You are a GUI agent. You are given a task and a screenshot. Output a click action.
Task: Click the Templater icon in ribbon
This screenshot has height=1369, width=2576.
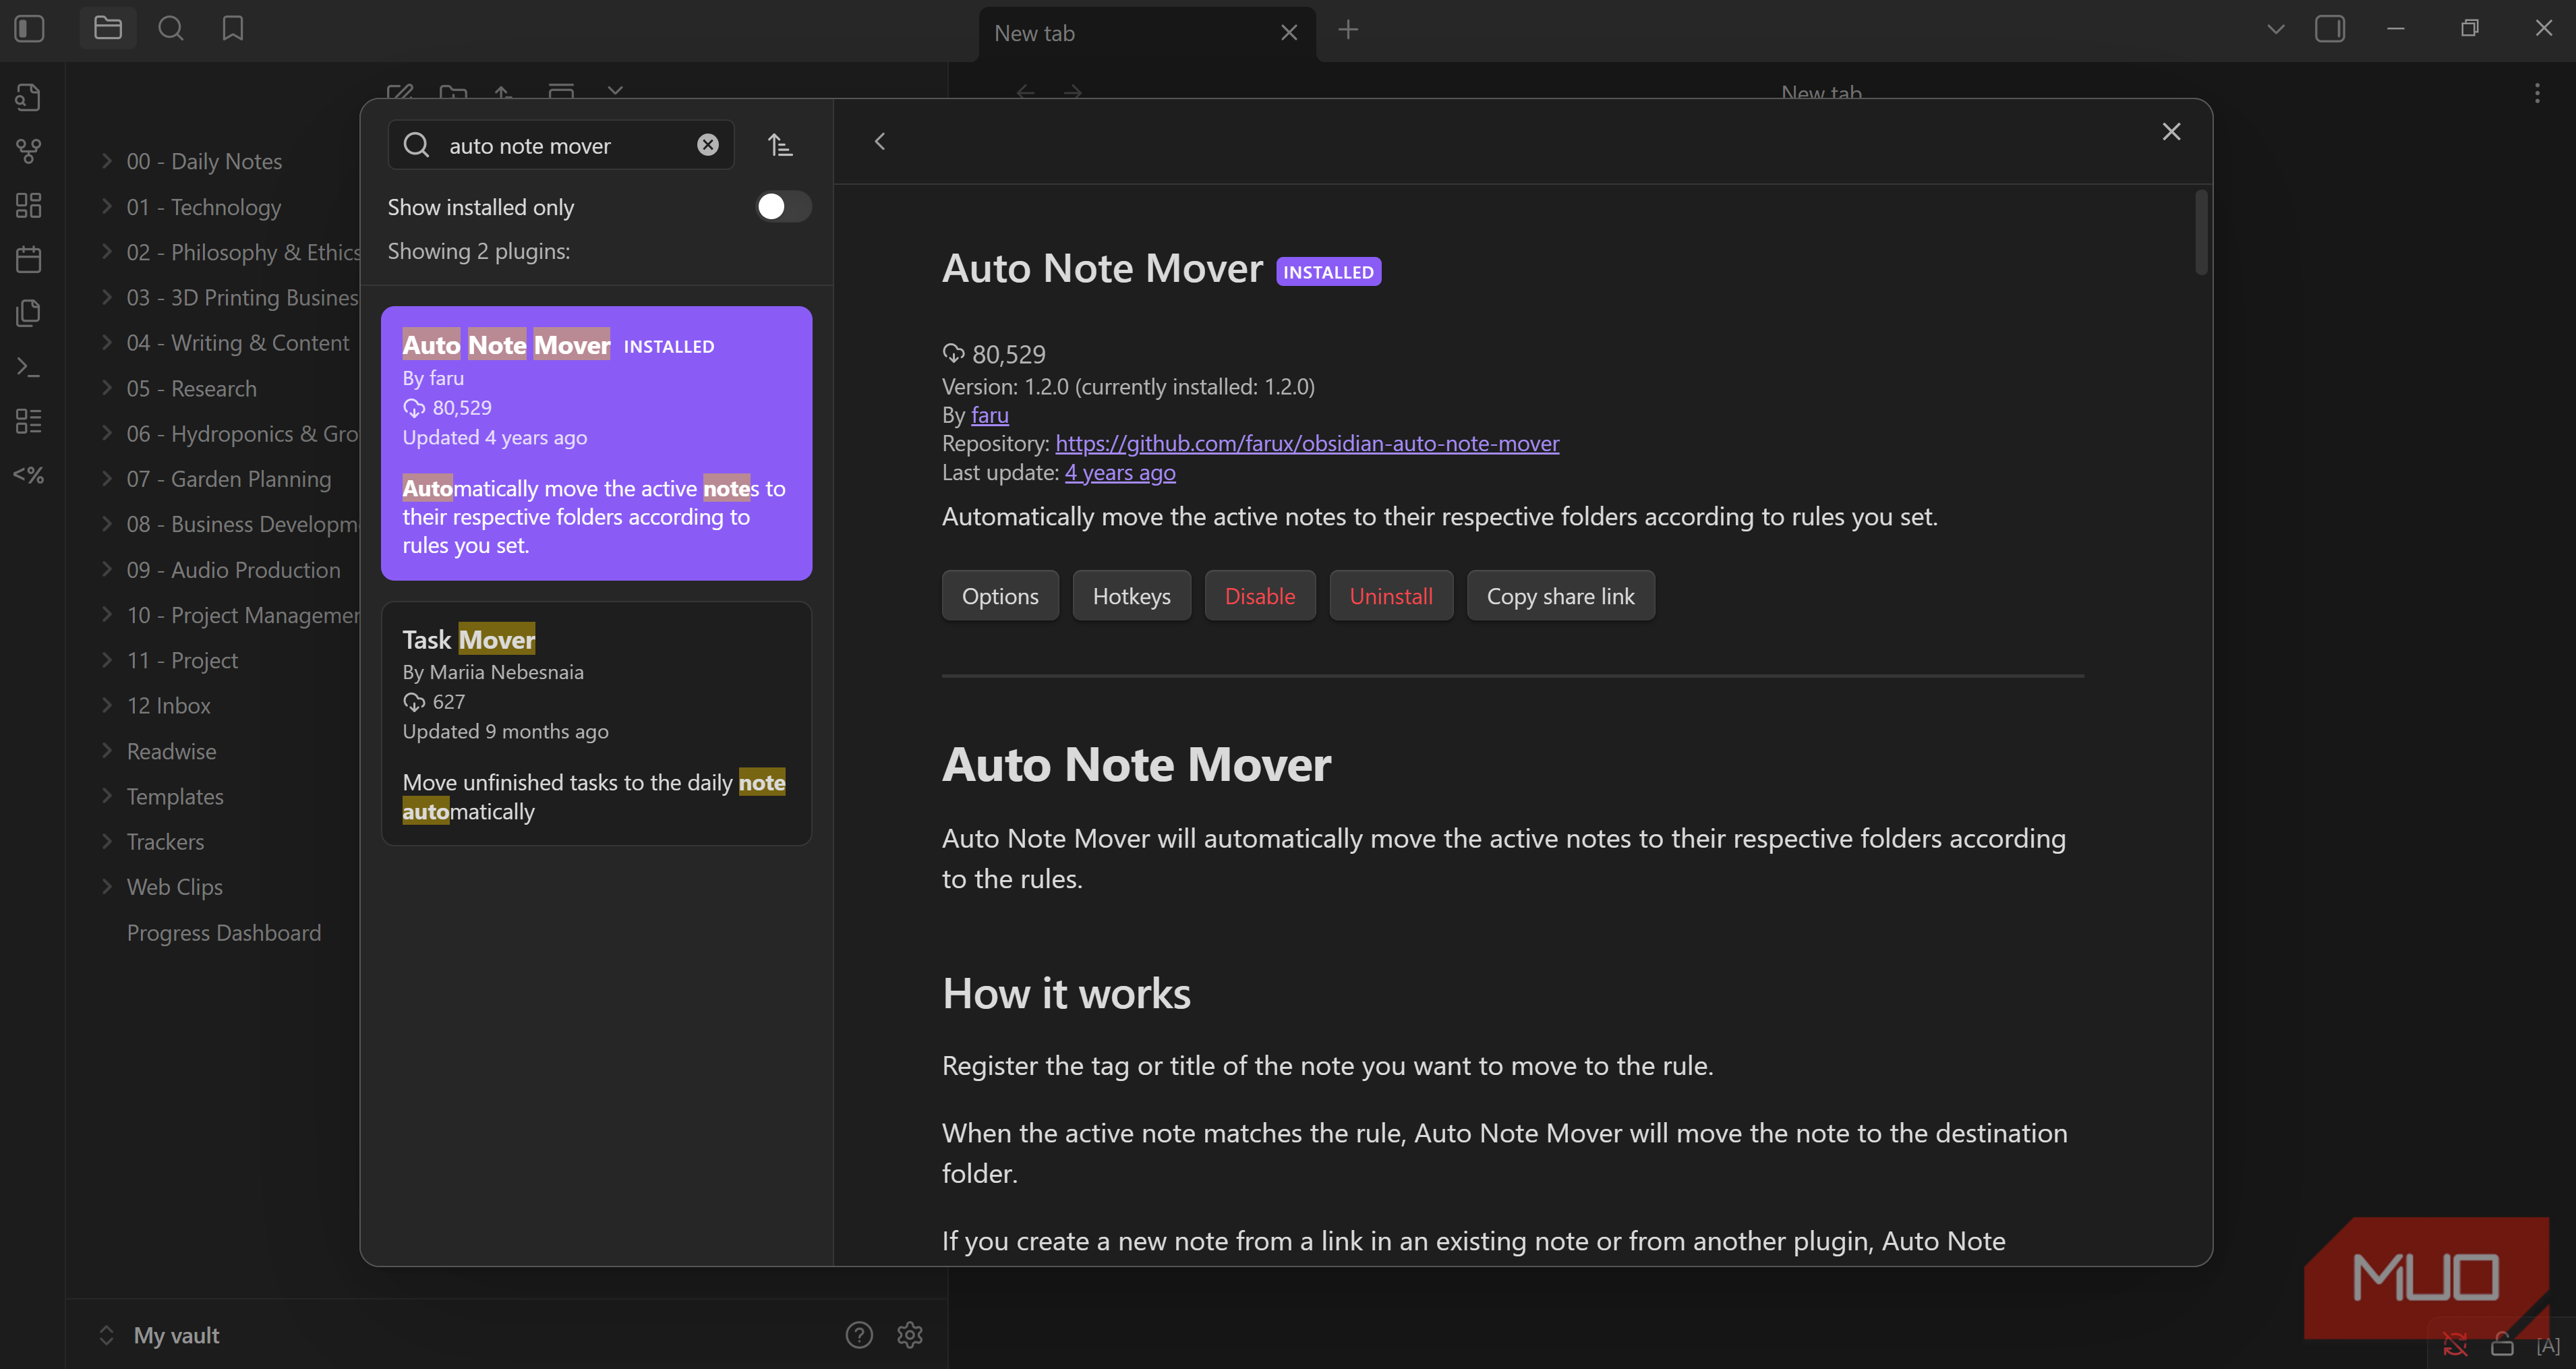pyautogui.click(x=29, y=475)
